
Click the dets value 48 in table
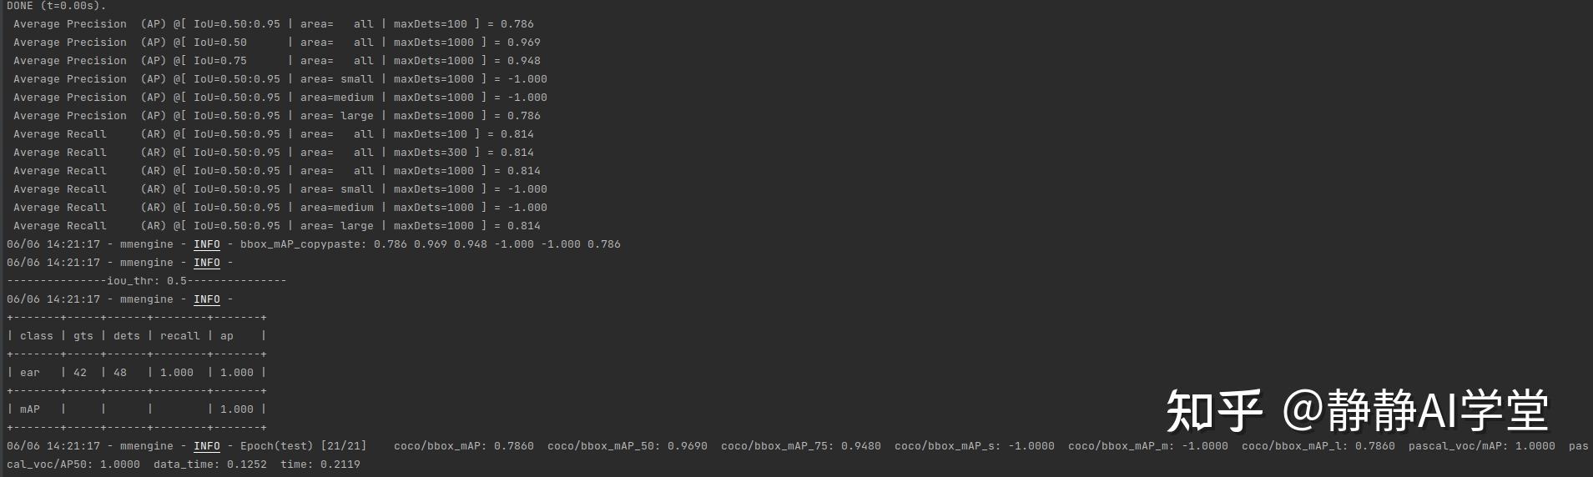pyautogui.click(x=120, y=373)
